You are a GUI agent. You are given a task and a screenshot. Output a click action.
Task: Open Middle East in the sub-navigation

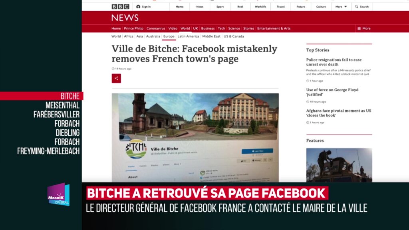tap(211, 36)
